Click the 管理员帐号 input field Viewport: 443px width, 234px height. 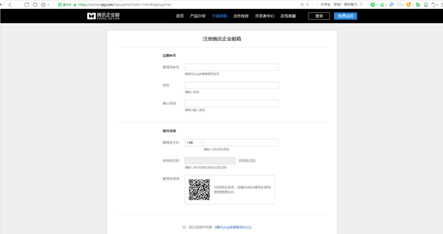click(x=231, y=67)
